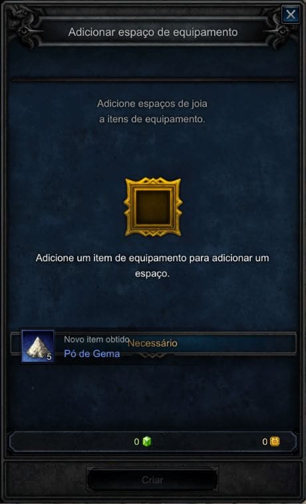Click the dialog title Adicionar espaço de equipamento

point(153,32)
